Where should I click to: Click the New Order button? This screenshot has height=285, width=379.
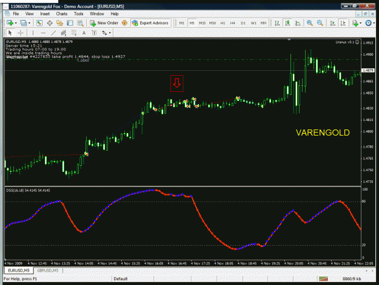104,23
